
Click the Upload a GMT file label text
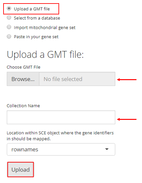coord(32,9)
